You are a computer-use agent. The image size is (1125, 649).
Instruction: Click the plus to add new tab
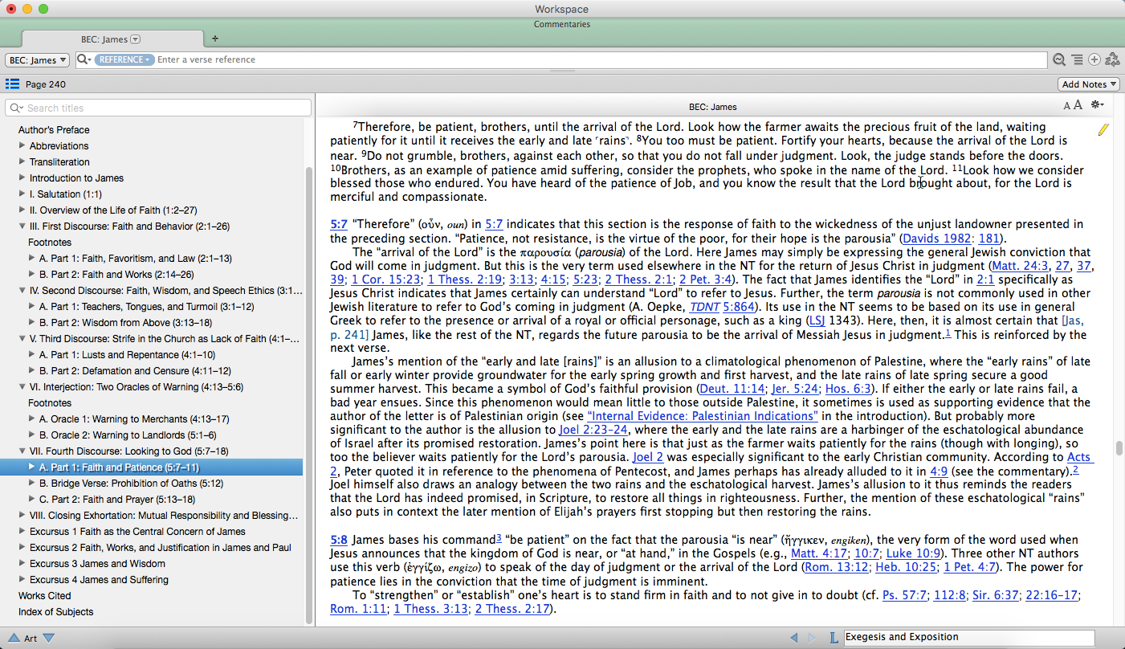point(214,39)
